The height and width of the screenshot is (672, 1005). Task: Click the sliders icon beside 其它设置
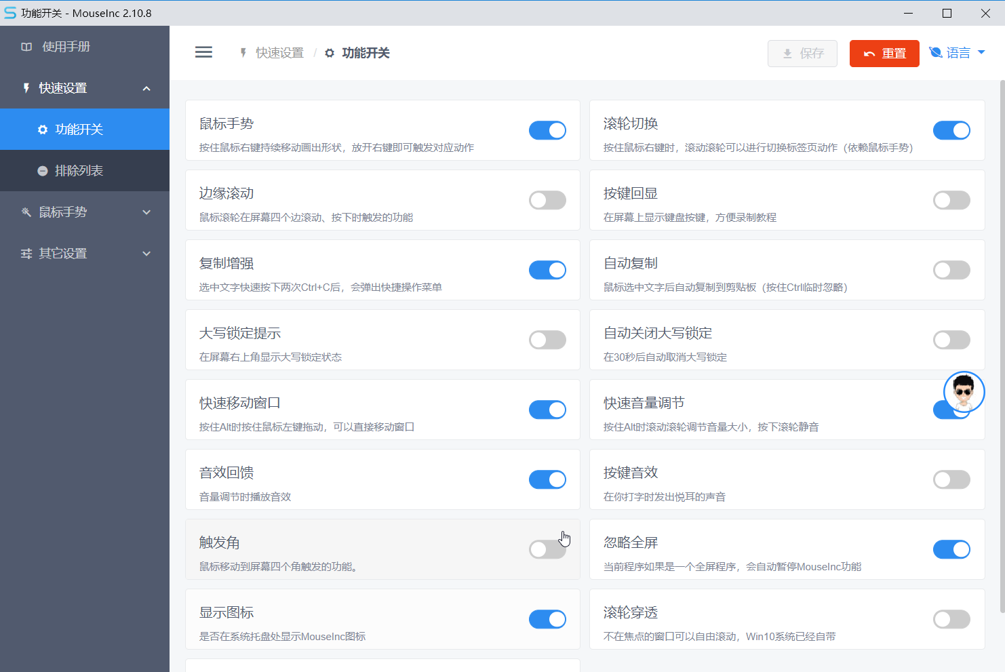pyautogui.click(x=26, y=254)
